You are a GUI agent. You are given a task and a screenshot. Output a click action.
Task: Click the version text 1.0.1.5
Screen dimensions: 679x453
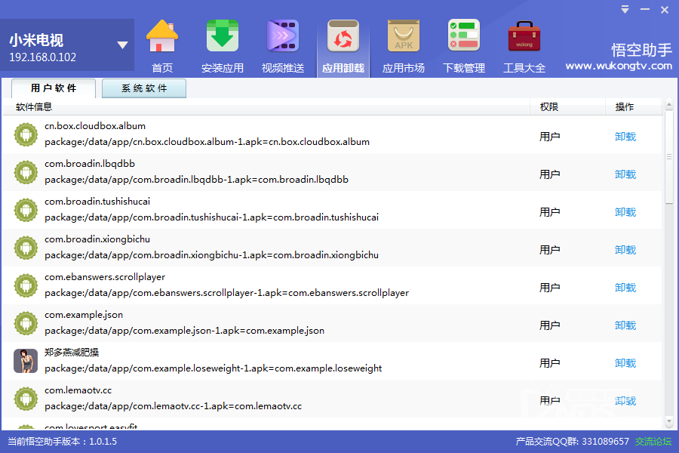pos(103,441)
